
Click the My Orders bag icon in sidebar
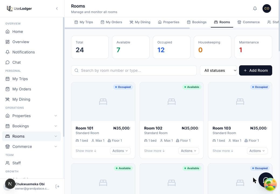(x=8, y=89)
